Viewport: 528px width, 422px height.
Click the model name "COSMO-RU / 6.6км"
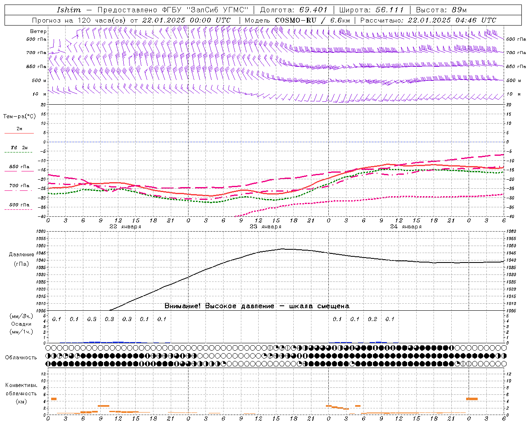coord(312,20)
